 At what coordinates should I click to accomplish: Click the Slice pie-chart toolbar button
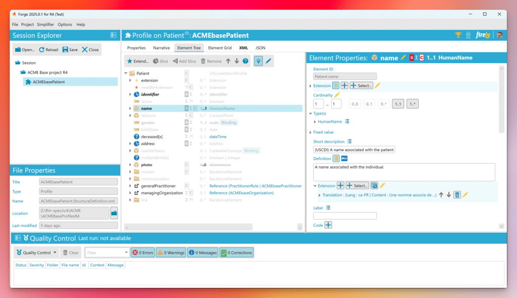point(161,61)
